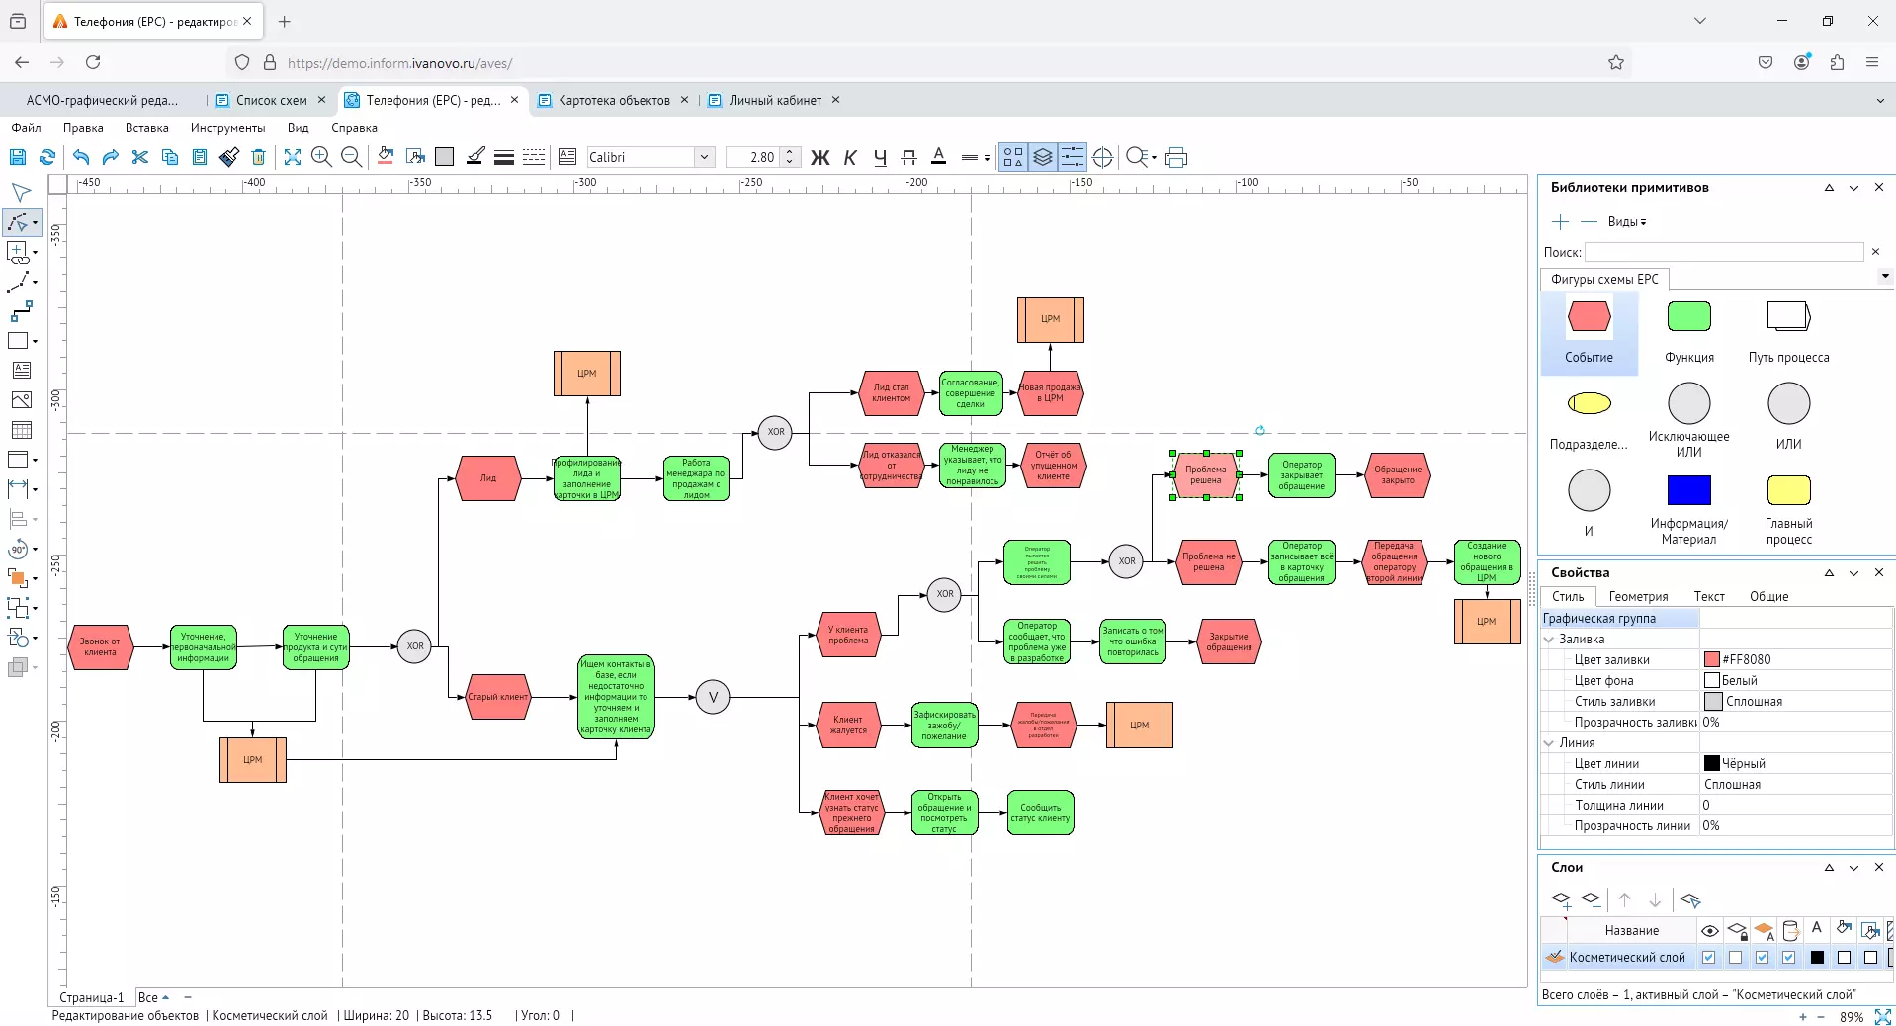Screen dimensions: 1896x1026
Task: Open the Общие properties tab
Action: (1769, 596)
